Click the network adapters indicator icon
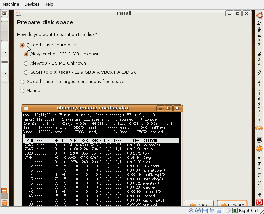This screenshot has width=264, height=214. click(212, 211)
